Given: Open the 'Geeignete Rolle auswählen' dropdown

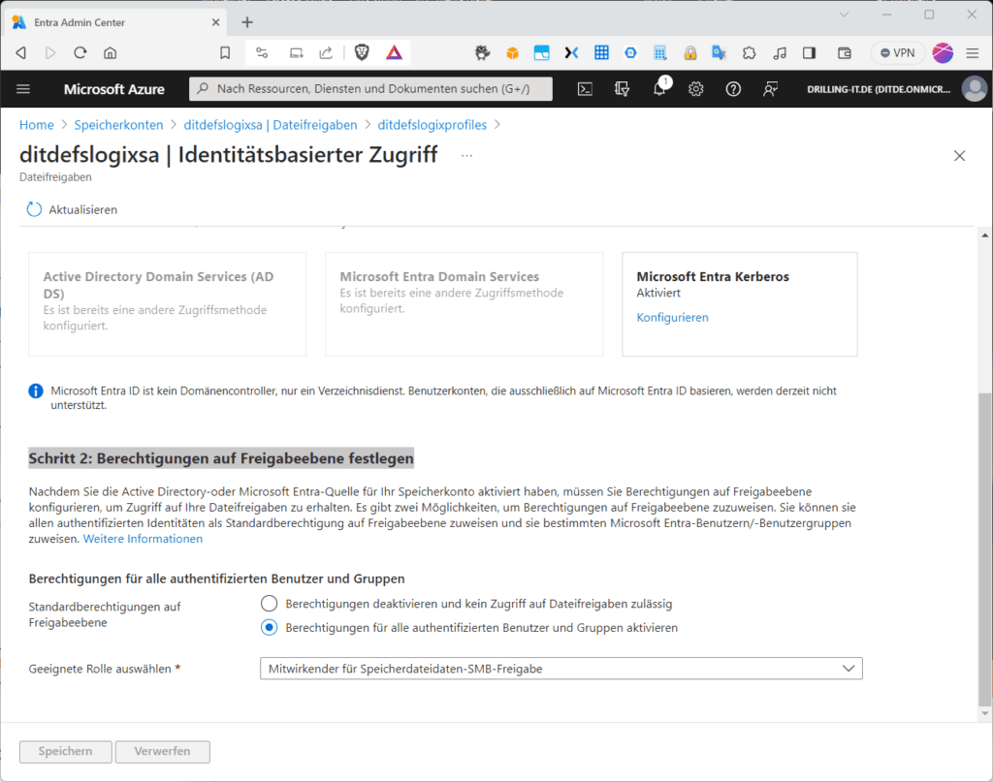Looking at the screenshot, I should 561,669.
